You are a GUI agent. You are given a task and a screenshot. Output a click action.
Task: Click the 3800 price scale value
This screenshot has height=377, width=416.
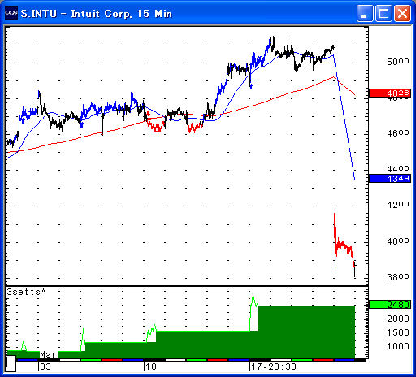(x=397, y=277)
